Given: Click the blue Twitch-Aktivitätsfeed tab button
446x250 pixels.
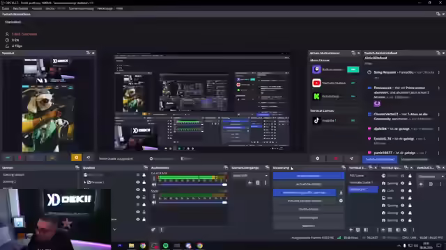Looking at the screenshot, I should pos(380,159).
